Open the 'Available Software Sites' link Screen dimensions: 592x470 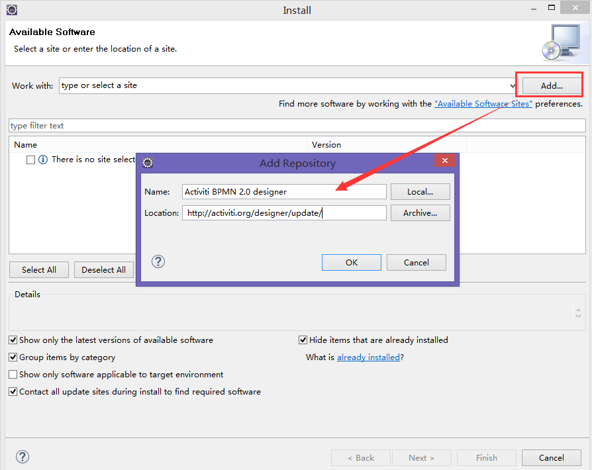[483, 104]
